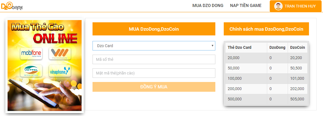
Task: Click the user avatar icon
Action: click(x=278, y=6)
